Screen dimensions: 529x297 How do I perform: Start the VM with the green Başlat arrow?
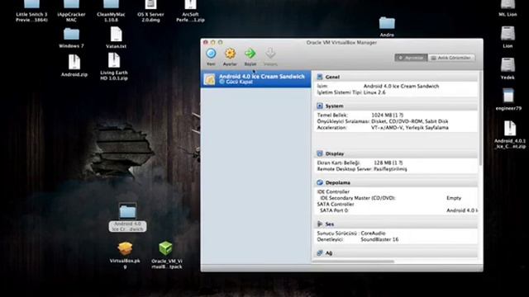[x=250, y=54]
